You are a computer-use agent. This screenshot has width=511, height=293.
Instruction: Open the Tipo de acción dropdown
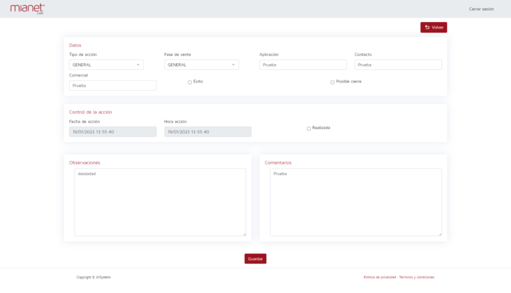tap(106, 65)
